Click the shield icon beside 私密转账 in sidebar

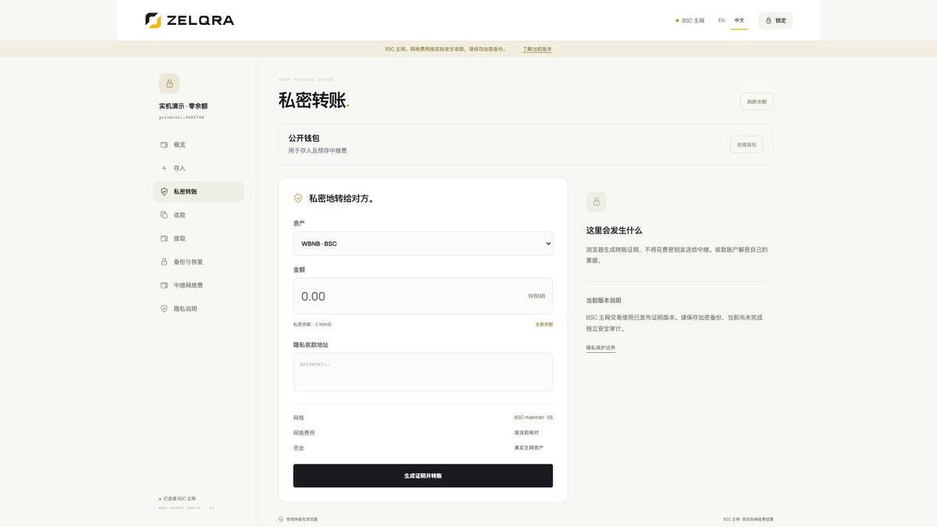click(164, 191)
